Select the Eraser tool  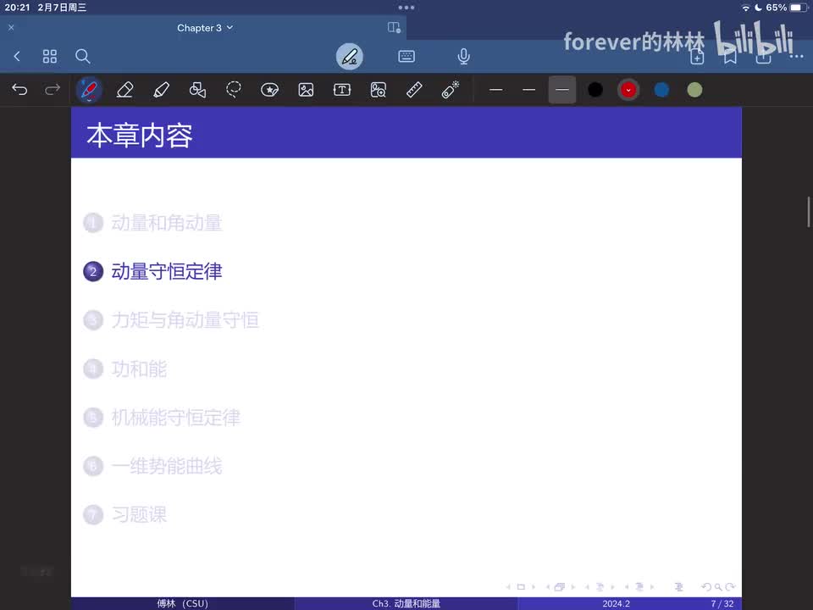[125, 90]
